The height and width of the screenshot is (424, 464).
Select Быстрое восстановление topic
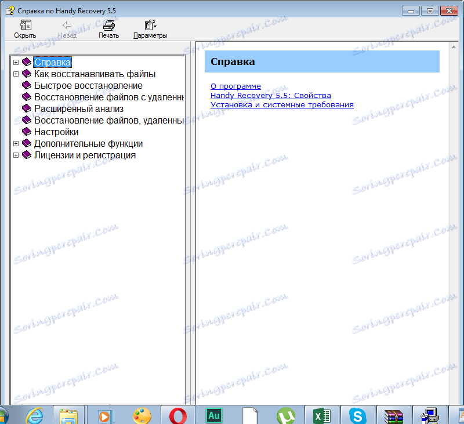[88, 85]
